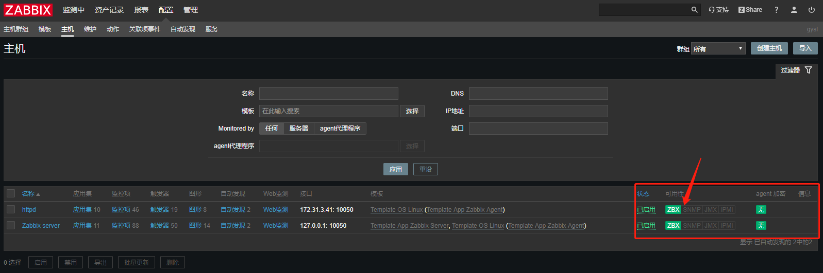Click SNMP badge in Zabbix server row
Image resolution: width=823 pixels, height=273 pixels.
pyautogui.click(x=692, y=226)
